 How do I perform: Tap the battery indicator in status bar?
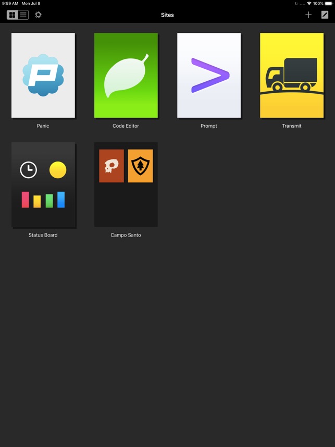(329, 4)
